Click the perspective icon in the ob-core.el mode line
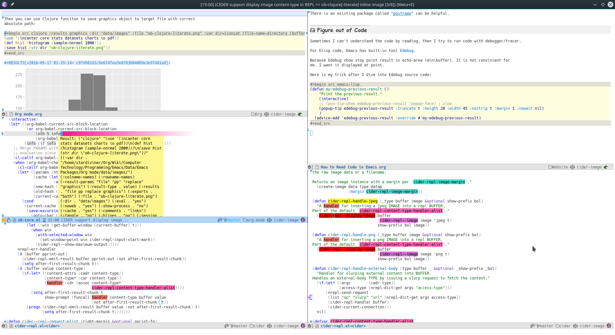Viewport: 615px width, 335px height. pyautogui.click(x=269, y=220)
